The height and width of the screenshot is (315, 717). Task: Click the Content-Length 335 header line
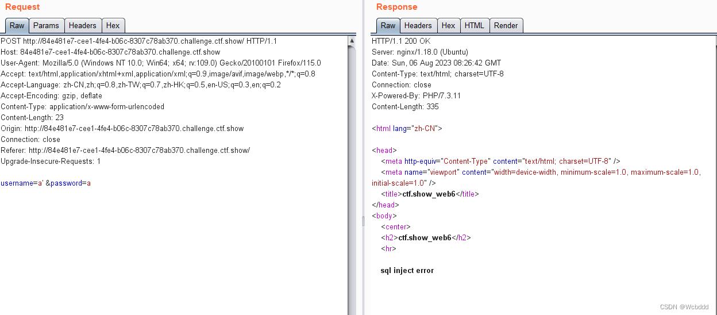(405, 106)
